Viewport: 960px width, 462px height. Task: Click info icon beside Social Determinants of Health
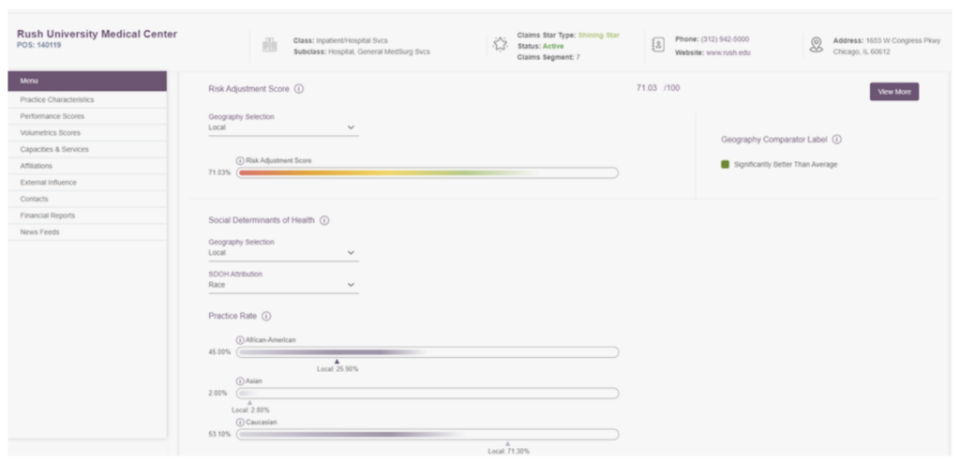[x=324, y=221]
